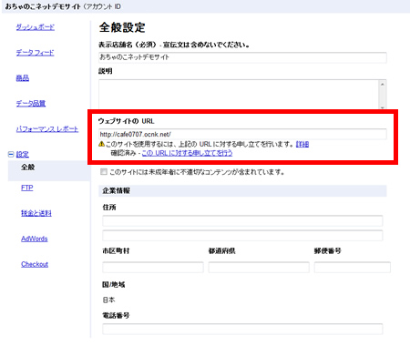The image size is (410, 346).
Task: Open the 設定 sidebar link
Action: point(23,155)
